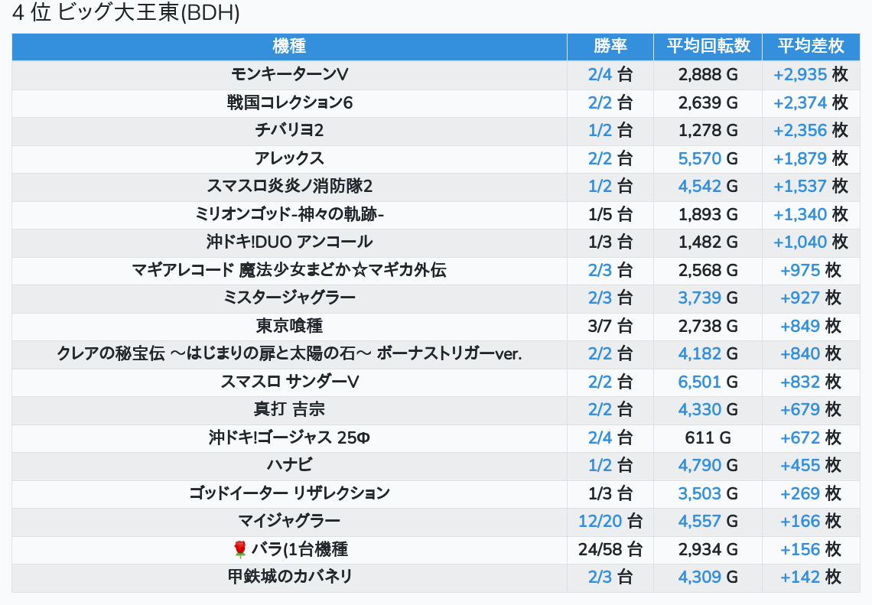This screenshot has width=872, height=605.
Task: Select the チバリヨ2 machine name
Action: click(x=289, y=131)
